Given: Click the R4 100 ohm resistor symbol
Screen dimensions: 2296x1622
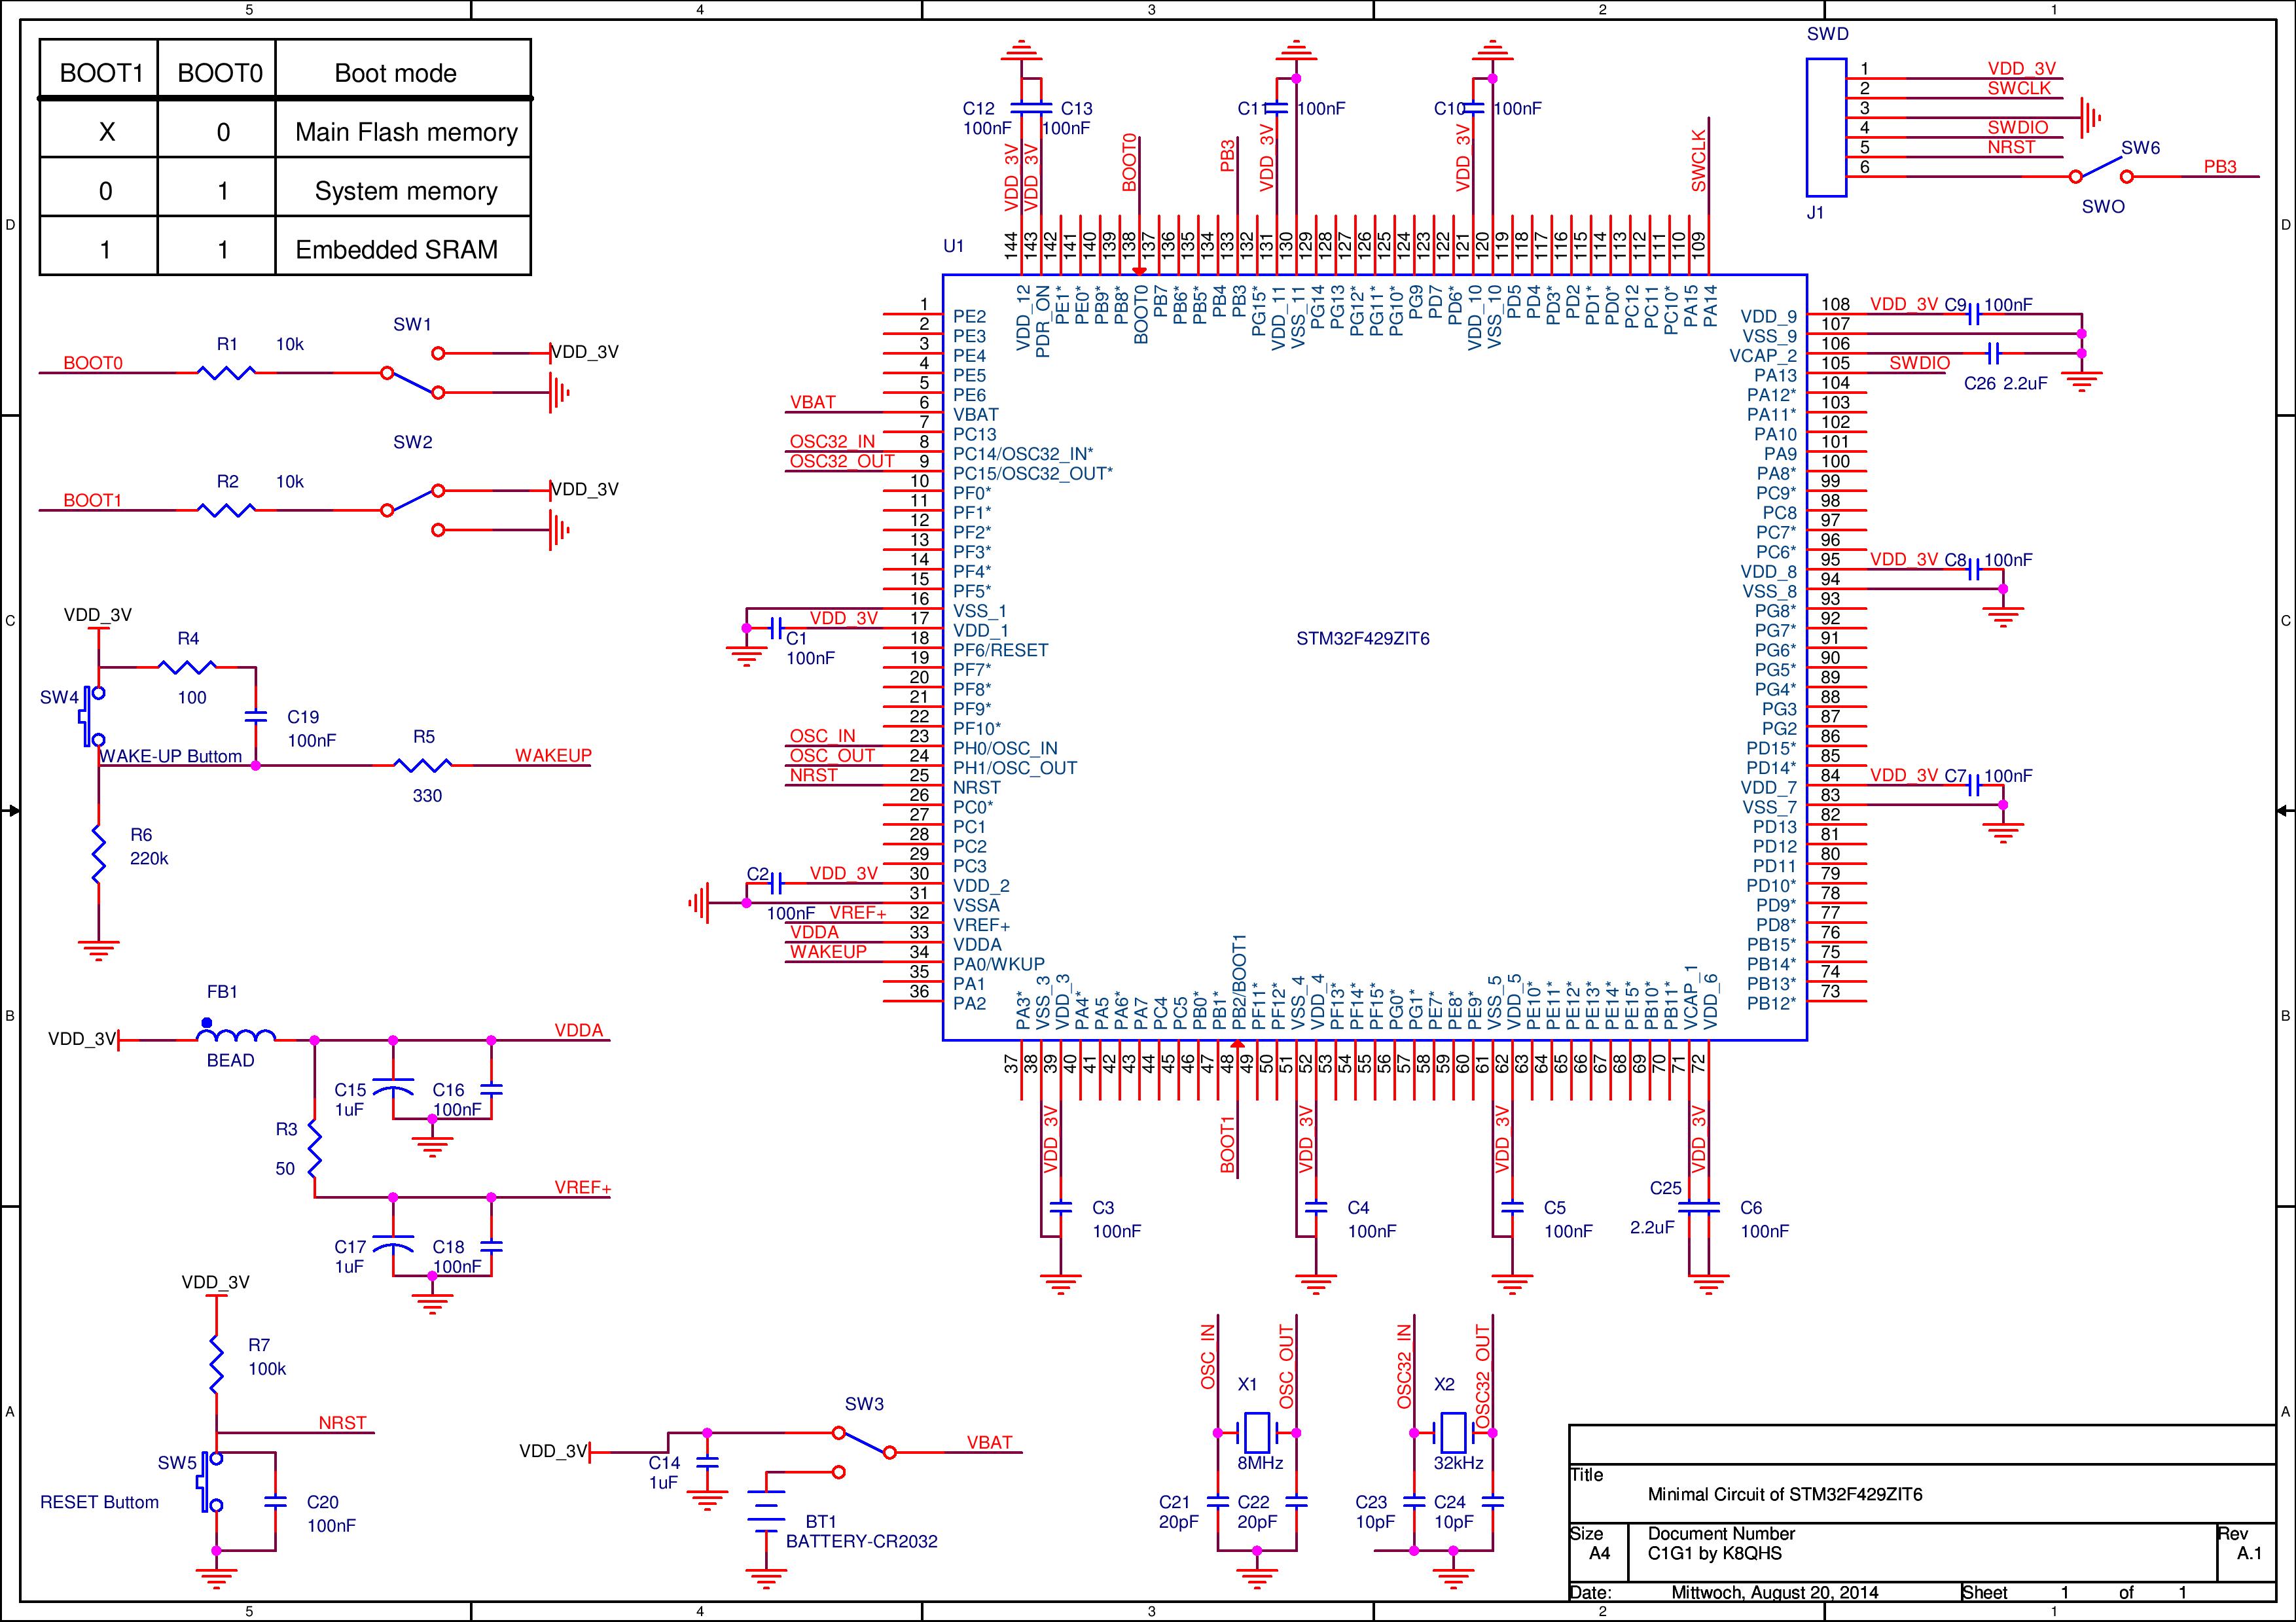Looking at the screenshot, I should [x=187, y=667].
